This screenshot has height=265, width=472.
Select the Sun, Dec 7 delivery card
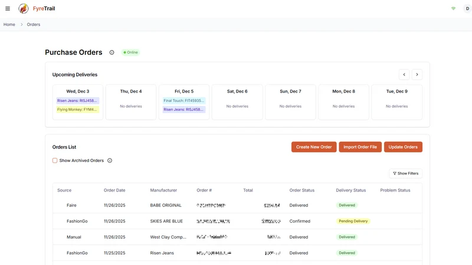tap(290, 102)
